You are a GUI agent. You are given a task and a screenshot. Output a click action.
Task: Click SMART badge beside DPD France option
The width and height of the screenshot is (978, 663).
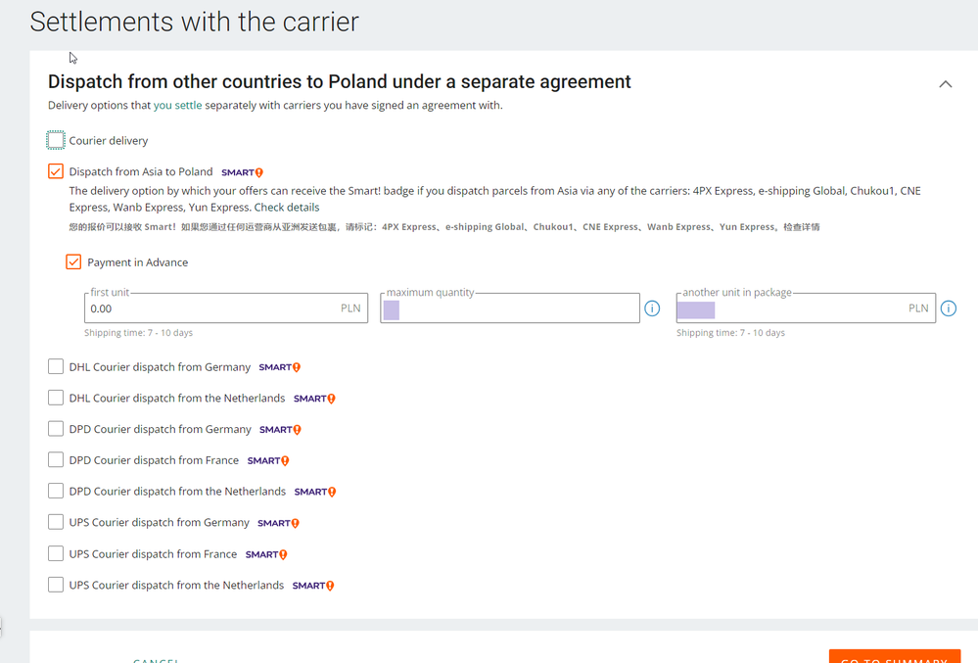pyautogui.click(x=268, y=460)
